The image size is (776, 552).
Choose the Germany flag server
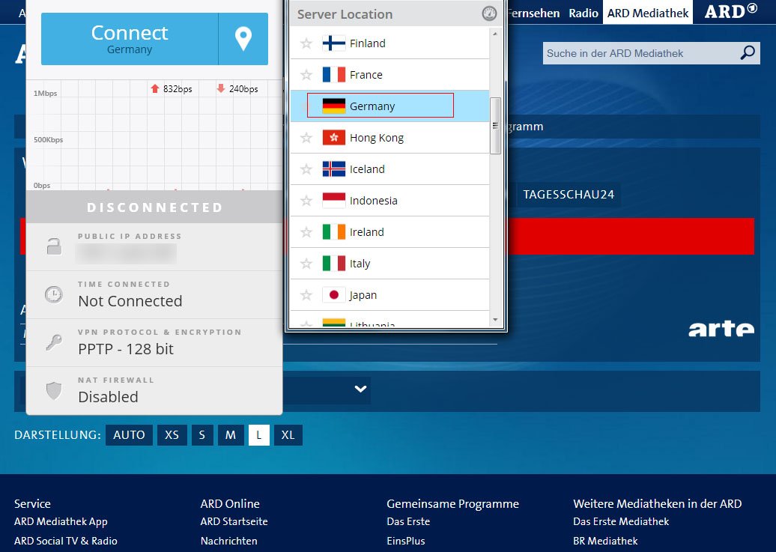click(x=333, y=106)
